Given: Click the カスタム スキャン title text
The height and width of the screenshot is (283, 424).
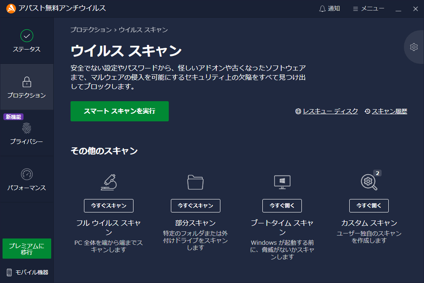Looking at the screenshot, I should coord(369,223).
